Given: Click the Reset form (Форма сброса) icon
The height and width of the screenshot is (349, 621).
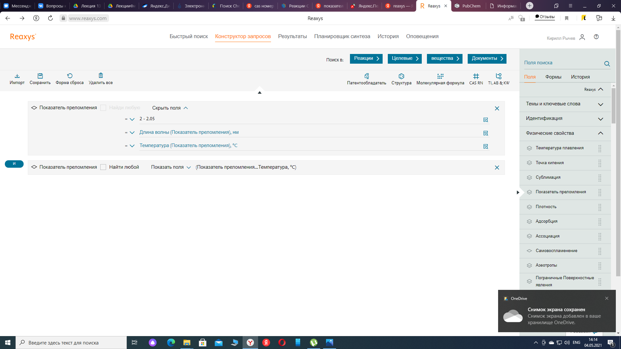Looking at the screenshot, I should [70, 76].
